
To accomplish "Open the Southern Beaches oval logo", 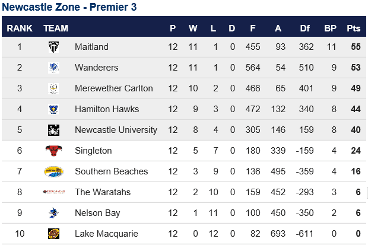I will (53, 171).
